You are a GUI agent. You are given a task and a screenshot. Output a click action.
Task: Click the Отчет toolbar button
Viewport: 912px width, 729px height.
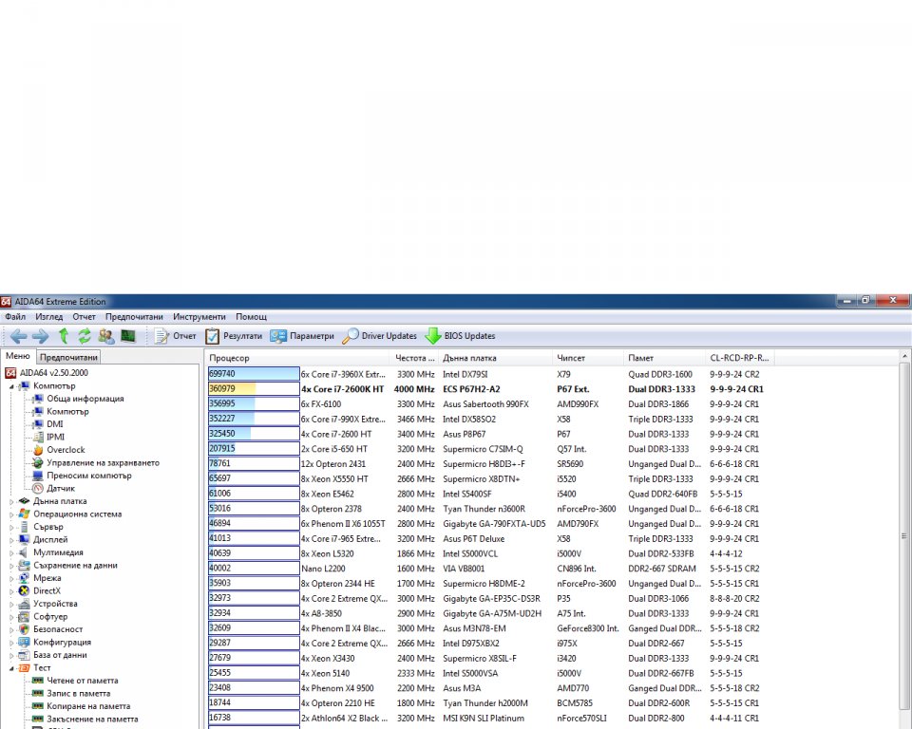[175, 336]
